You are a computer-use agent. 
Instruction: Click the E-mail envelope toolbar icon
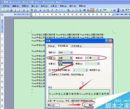tap(19, 10)
